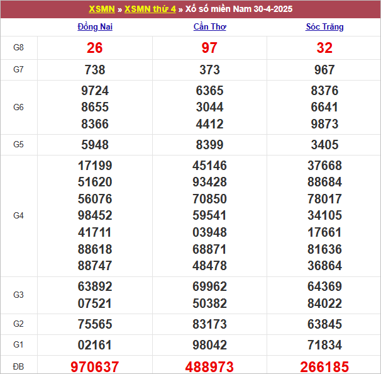This screenshot has height=374, width=381.
Task: Click Sóc Trăng G2 number 63845
Action: [324, 324]
